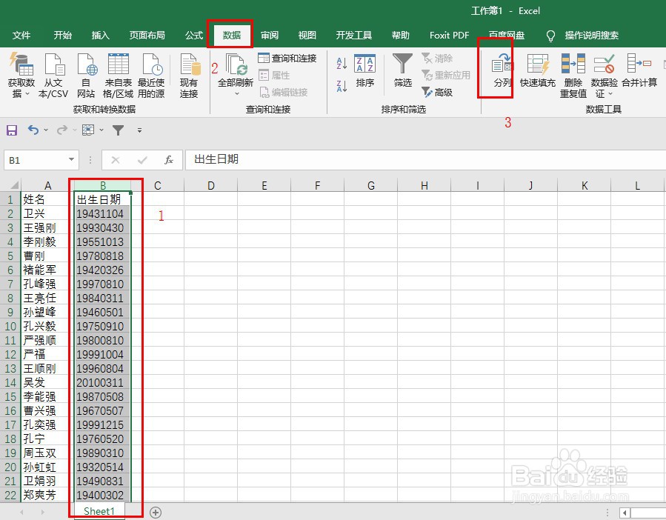The image size is (666, 520).
Task: Click formula bar containing 出生日期
Action: coord(424,160)
